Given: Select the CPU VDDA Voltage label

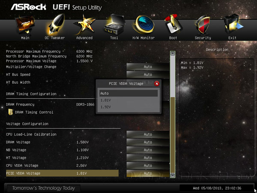Looking at the screenshot, I should [x=23, y=166].
